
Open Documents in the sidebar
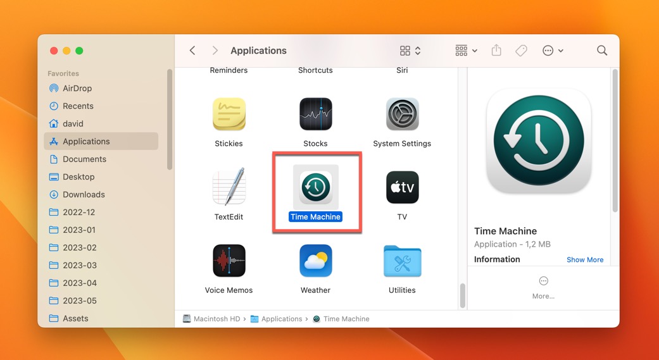(101, 159)
